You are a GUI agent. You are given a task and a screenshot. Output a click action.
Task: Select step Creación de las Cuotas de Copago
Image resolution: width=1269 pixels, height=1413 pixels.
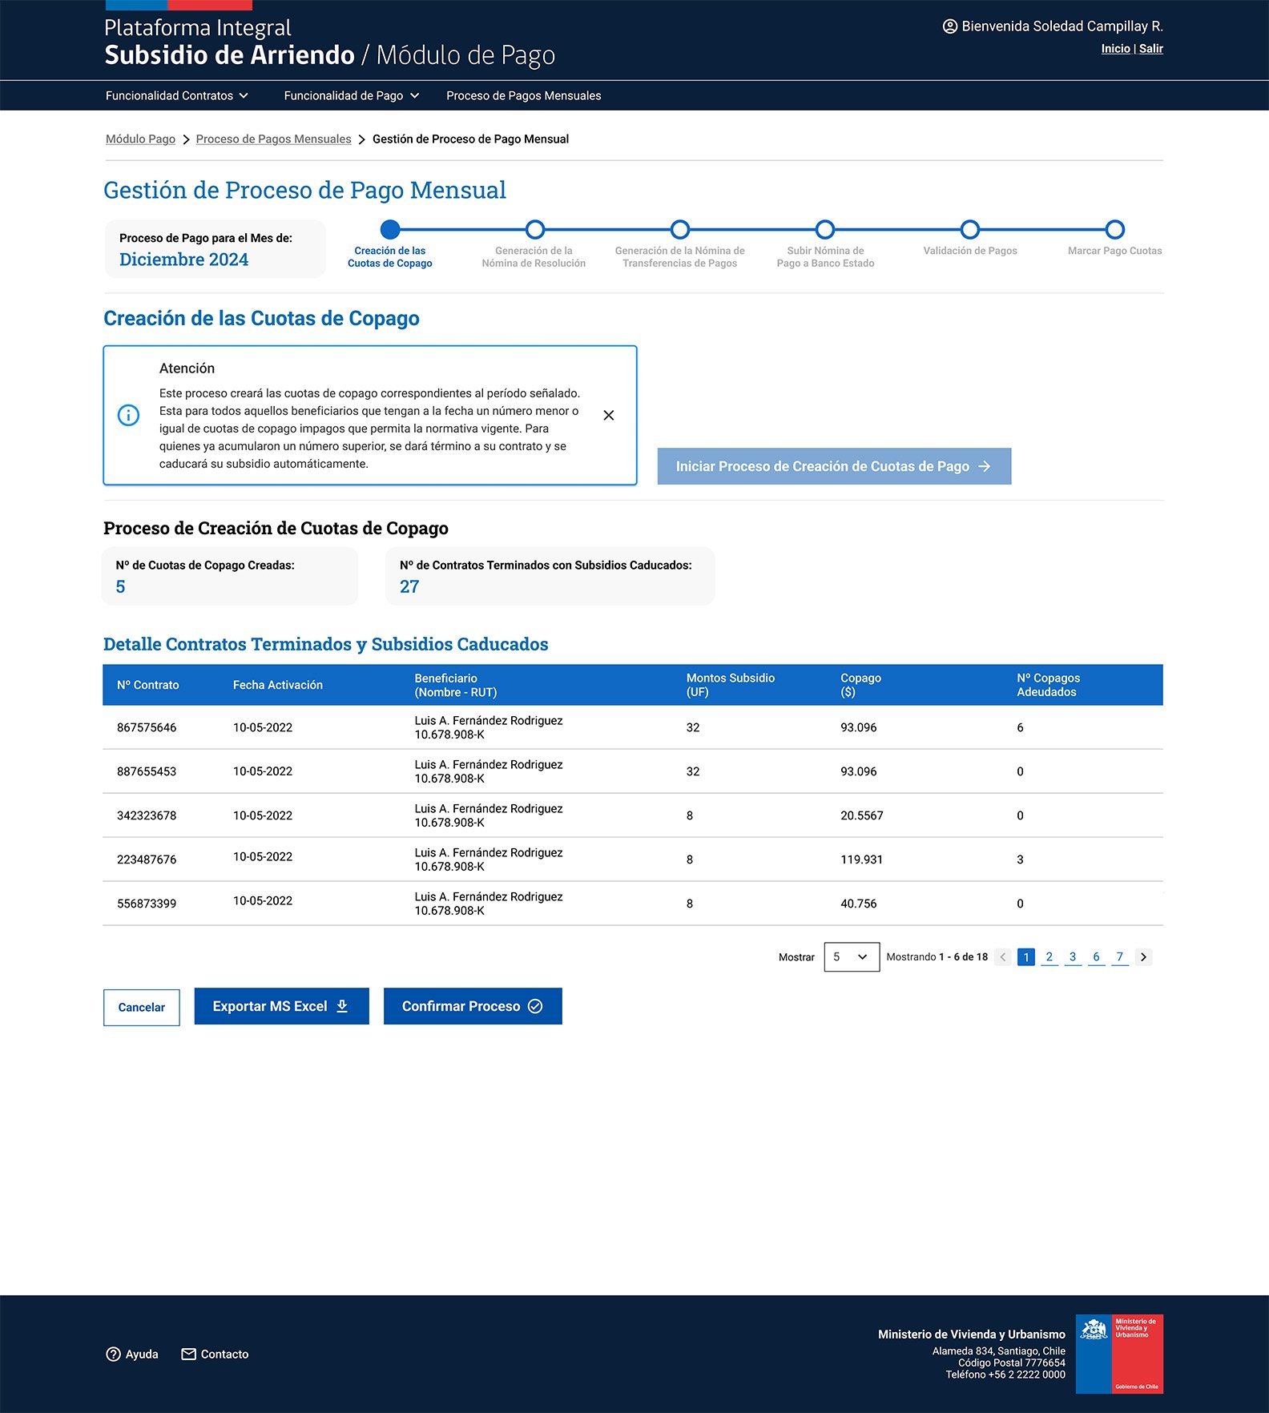[390, 230]
